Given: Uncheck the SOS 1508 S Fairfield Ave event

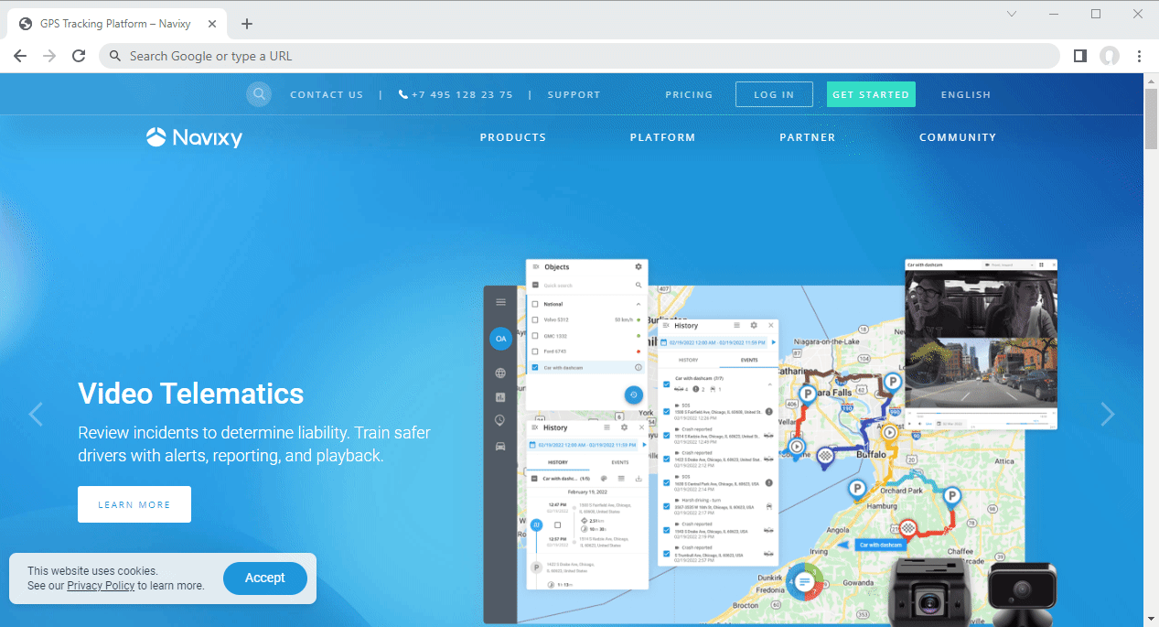Looking at the screenshot, I should [x=666, y=412].
